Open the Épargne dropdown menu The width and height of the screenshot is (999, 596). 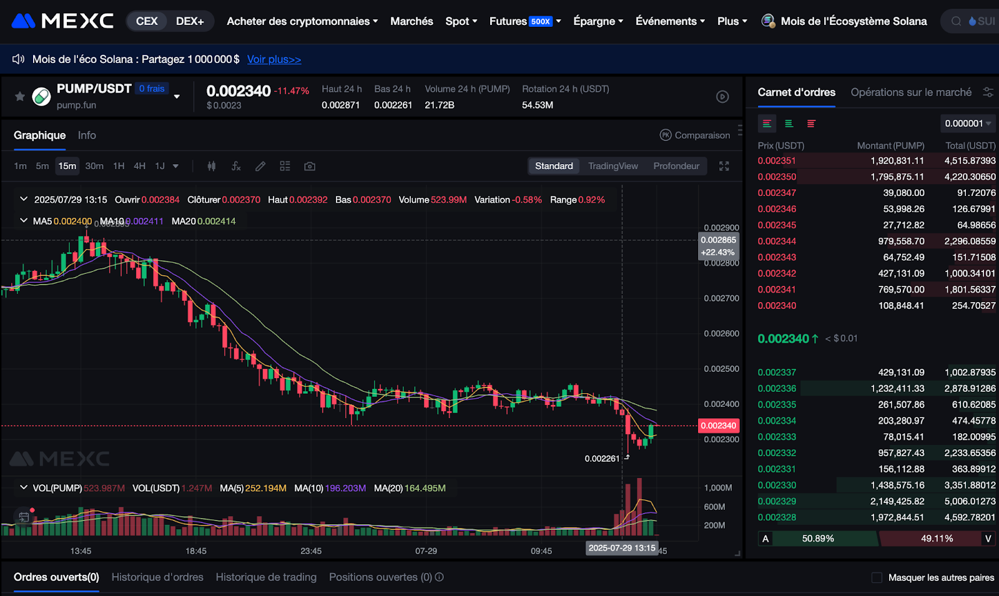[598, 21]
